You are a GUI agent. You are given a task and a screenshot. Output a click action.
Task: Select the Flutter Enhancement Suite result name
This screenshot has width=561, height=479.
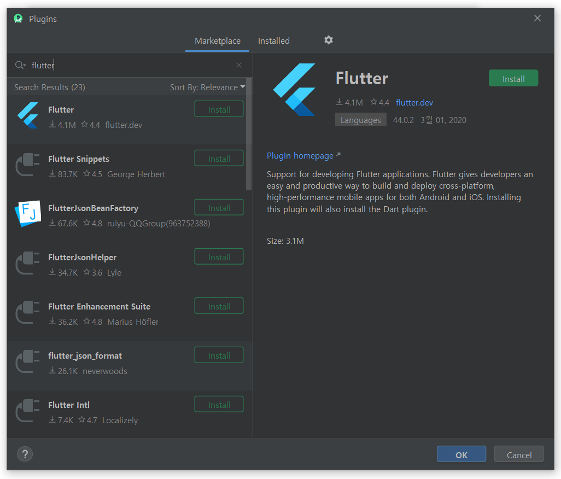coord(99,307)
